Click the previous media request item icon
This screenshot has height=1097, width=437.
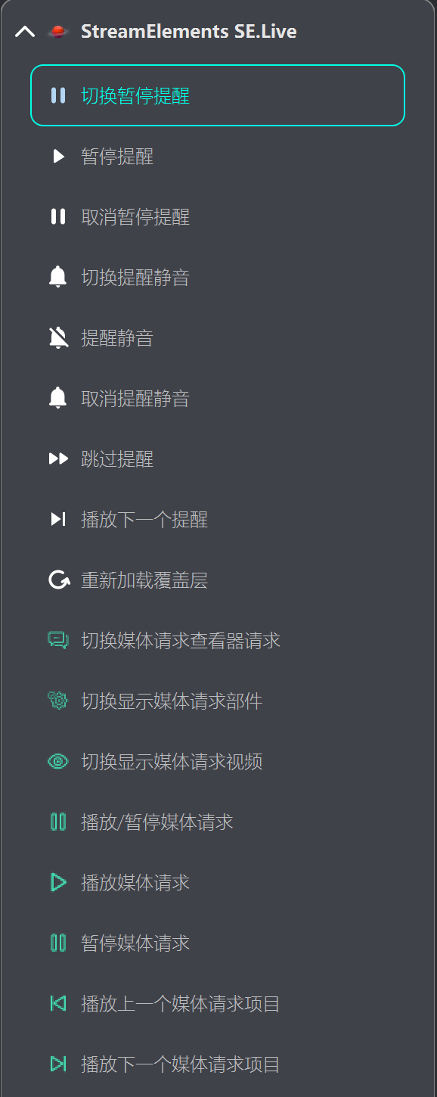coord(58,1003)
